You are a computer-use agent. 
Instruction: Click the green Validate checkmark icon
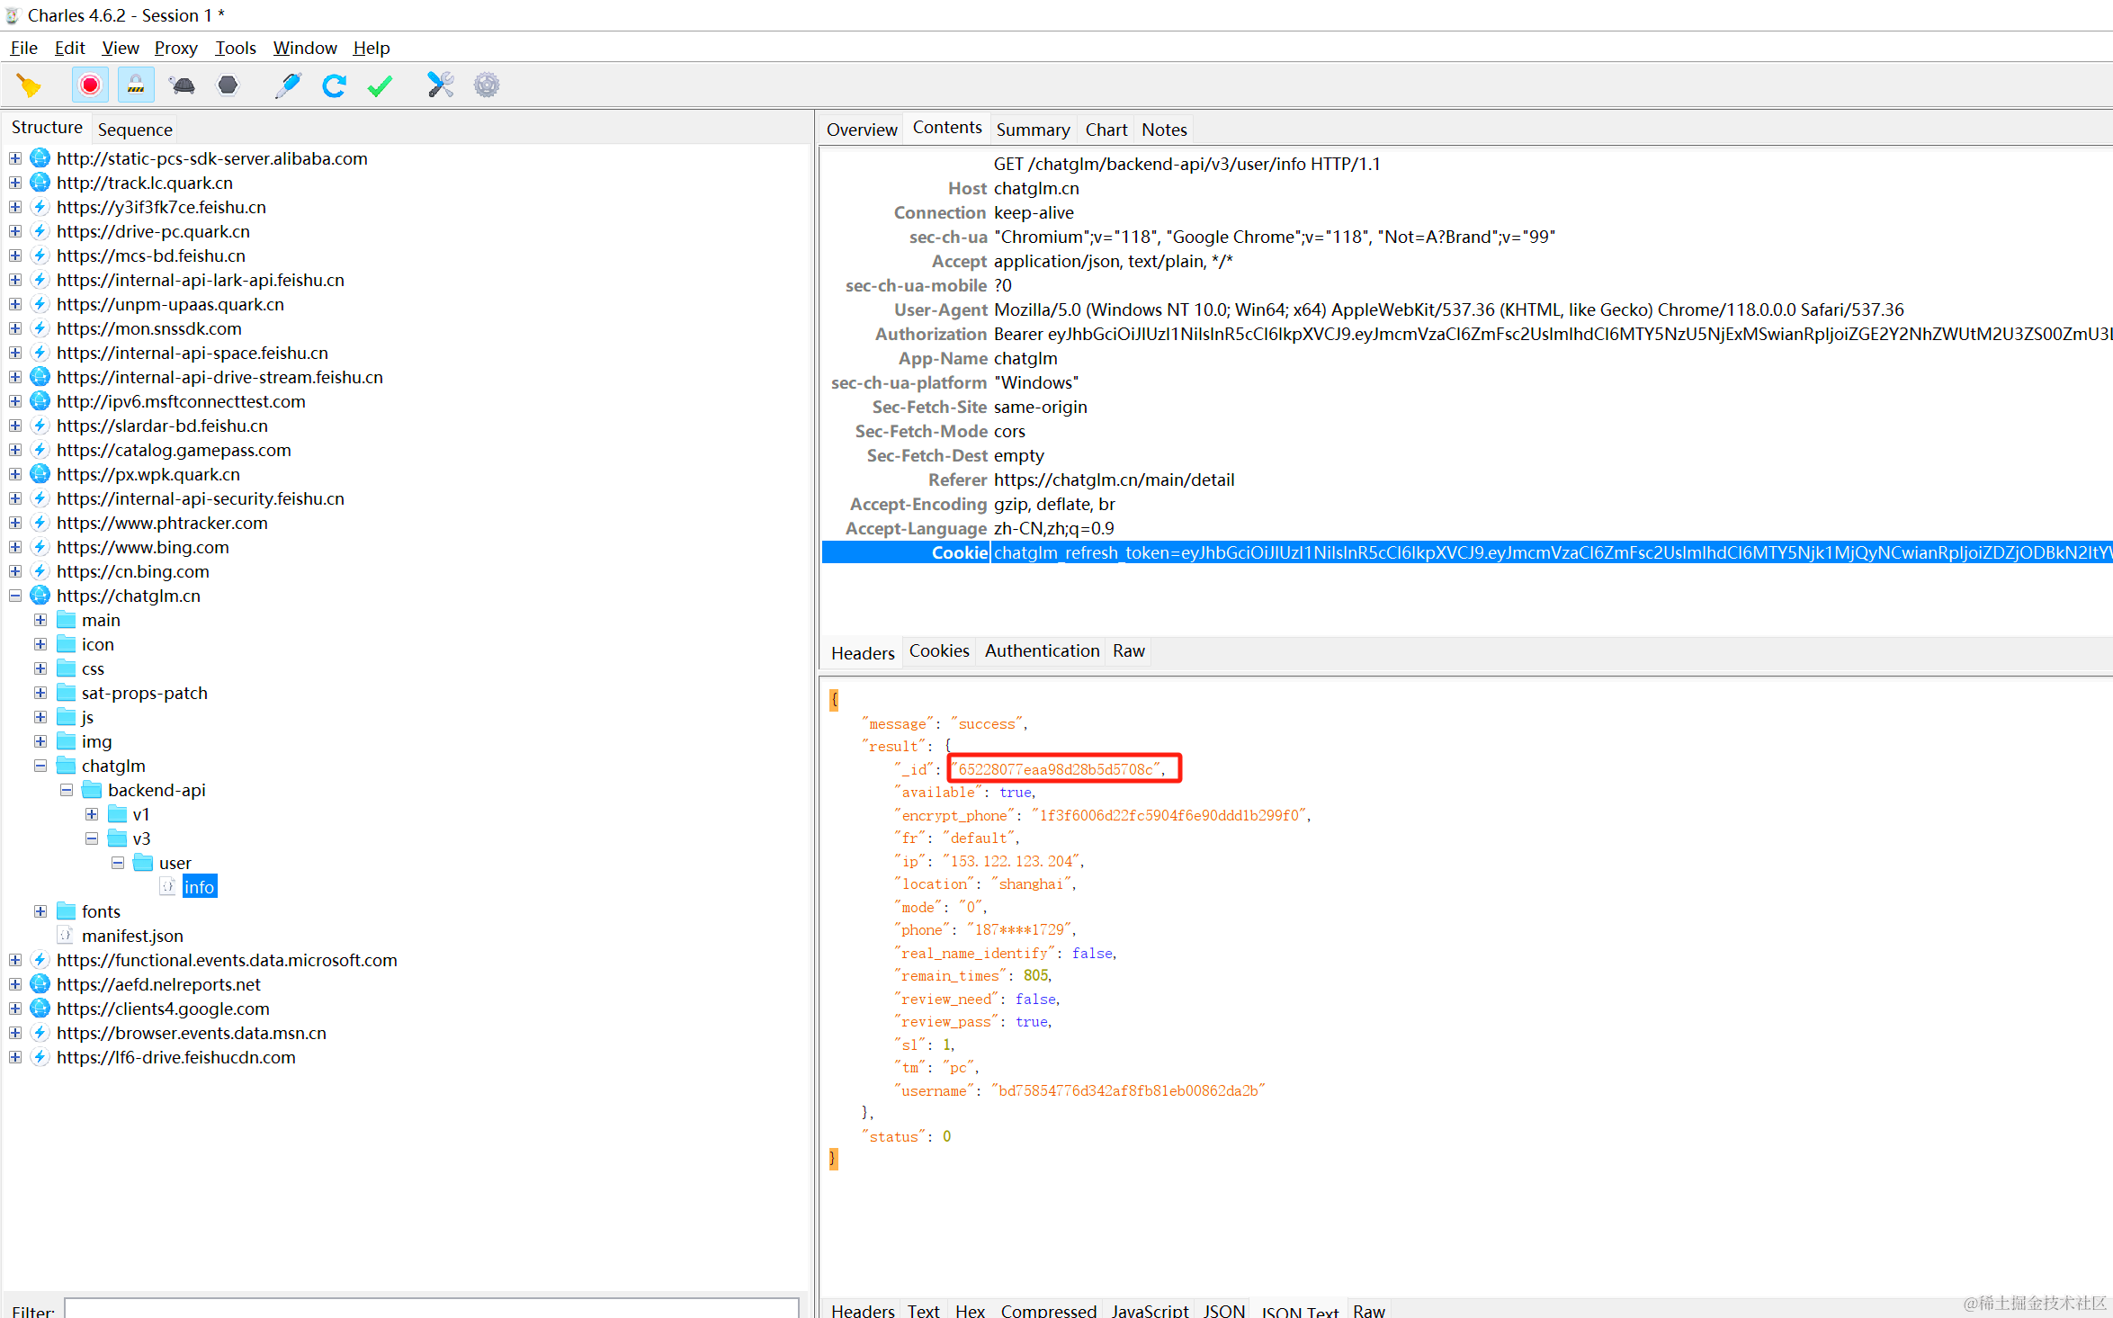[380, 85]
